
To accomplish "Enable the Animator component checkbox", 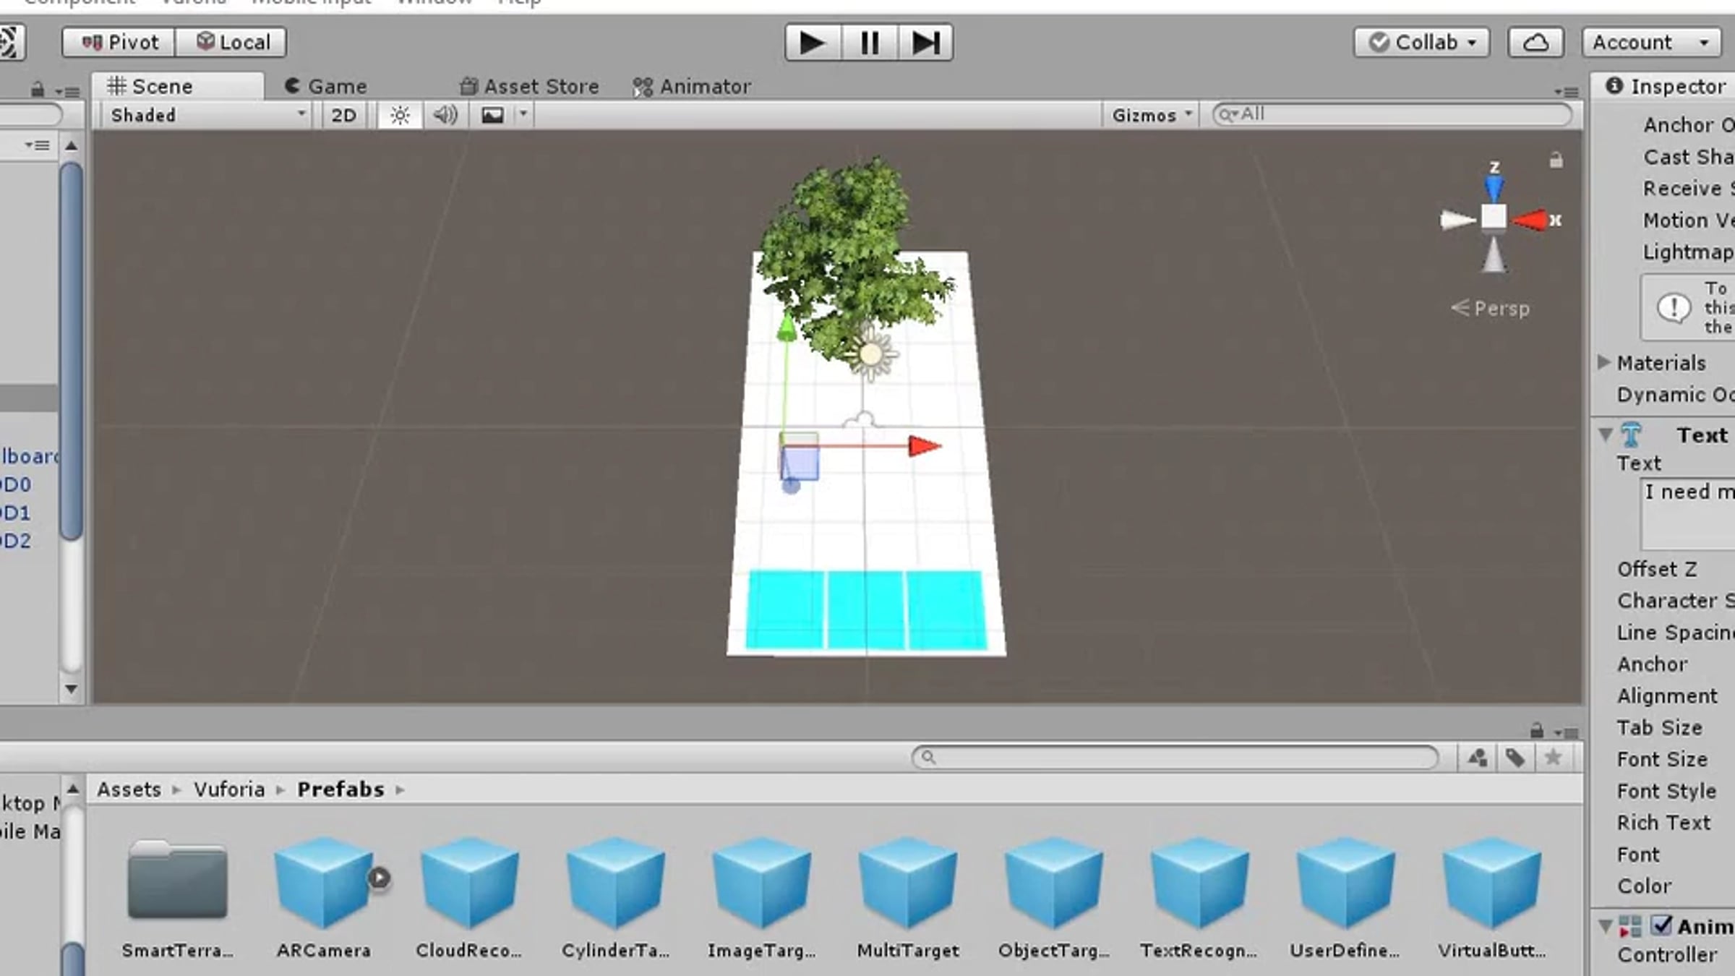I will 1661,925.
